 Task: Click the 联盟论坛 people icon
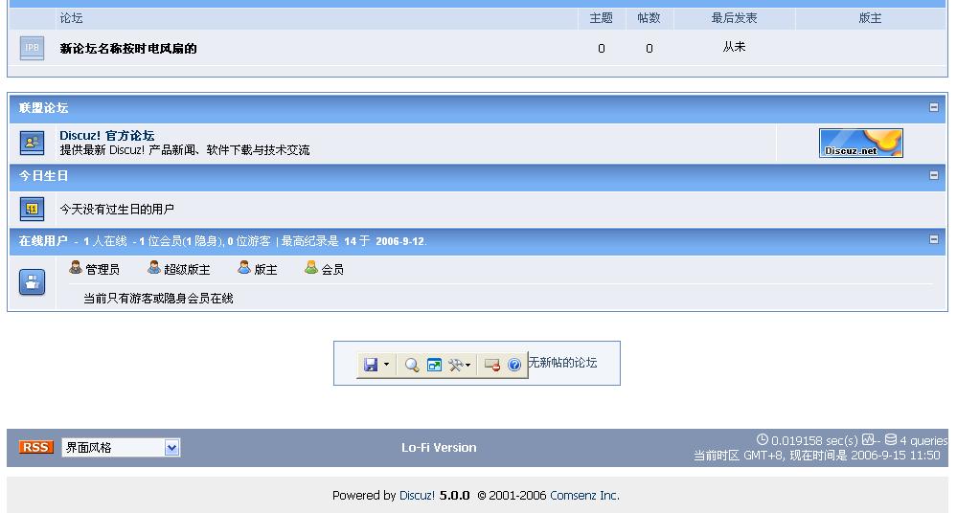click(x=32, y=143)
